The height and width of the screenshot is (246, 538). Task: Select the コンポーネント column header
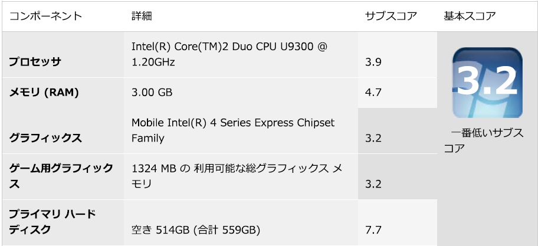click(x=46, y=16)
